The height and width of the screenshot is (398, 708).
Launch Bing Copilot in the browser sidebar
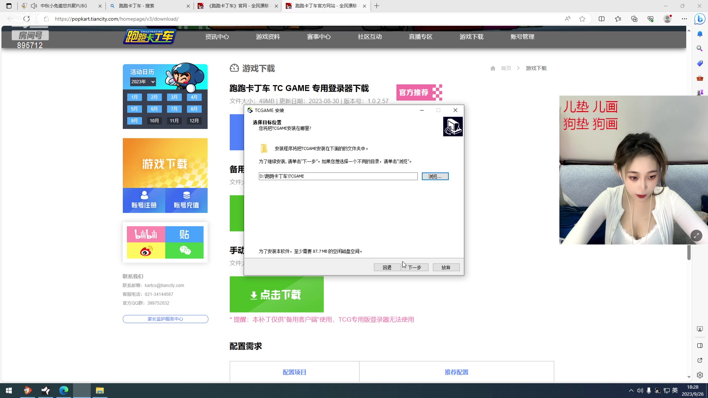700,19
